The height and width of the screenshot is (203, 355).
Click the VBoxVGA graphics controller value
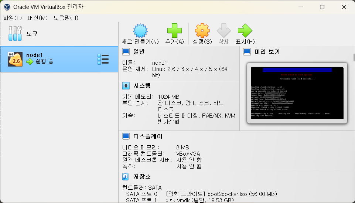pyautogui.click(x=188, y=153)
